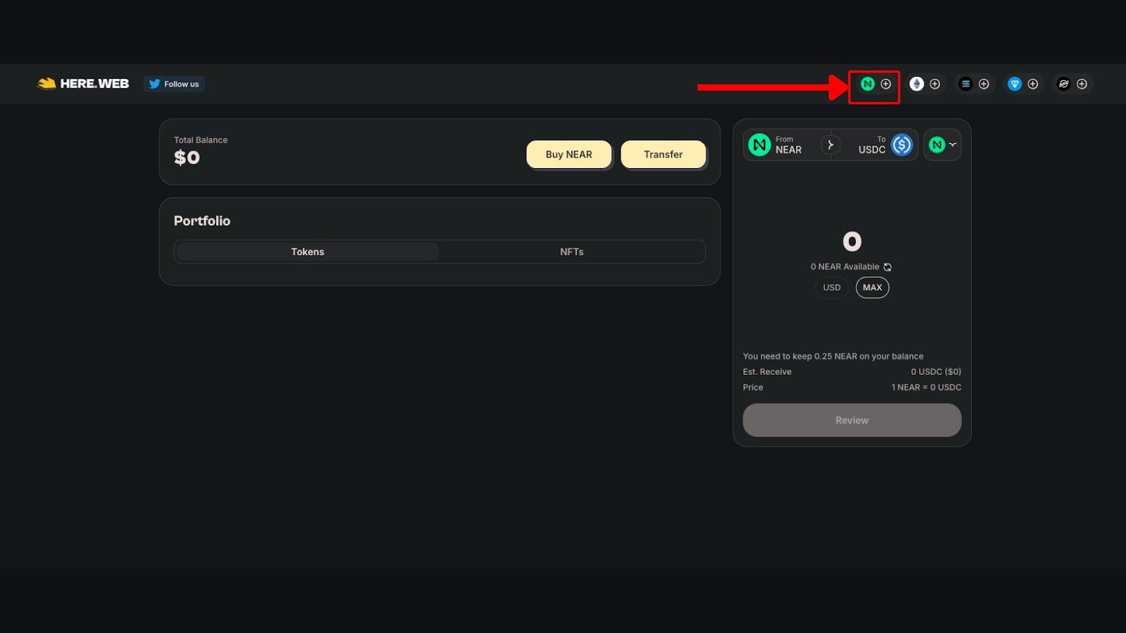The width and height of the screenshot is (1126, 633).
Task: Click the Stellar network icon
Action: (x=1063, y=84)
